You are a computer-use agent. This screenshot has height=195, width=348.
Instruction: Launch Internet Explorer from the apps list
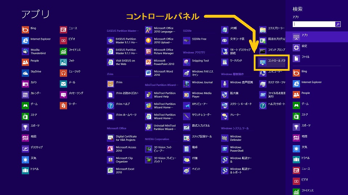click(36, 40)
